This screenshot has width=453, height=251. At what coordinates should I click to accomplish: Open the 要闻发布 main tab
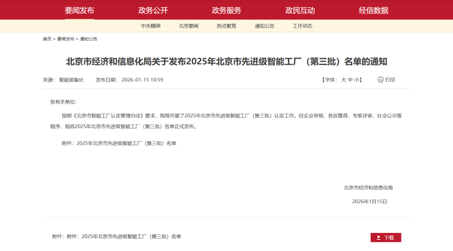[79, 10]
